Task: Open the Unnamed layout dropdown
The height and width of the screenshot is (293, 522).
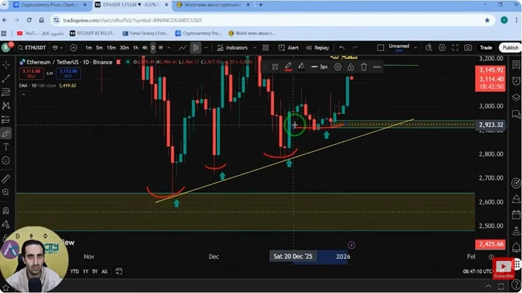Action: pyautogui.click(x=416, y=48)
